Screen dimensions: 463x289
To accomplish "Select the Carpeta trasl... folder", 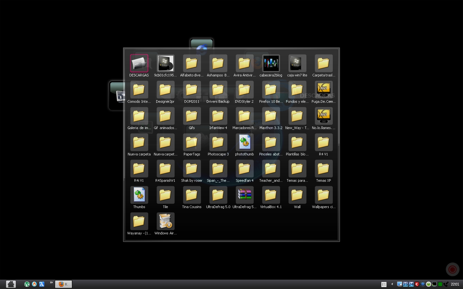I will 323,63.
